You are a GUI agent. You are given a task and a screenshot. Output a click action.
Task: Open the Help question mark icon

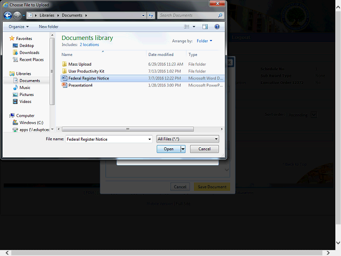217,27
